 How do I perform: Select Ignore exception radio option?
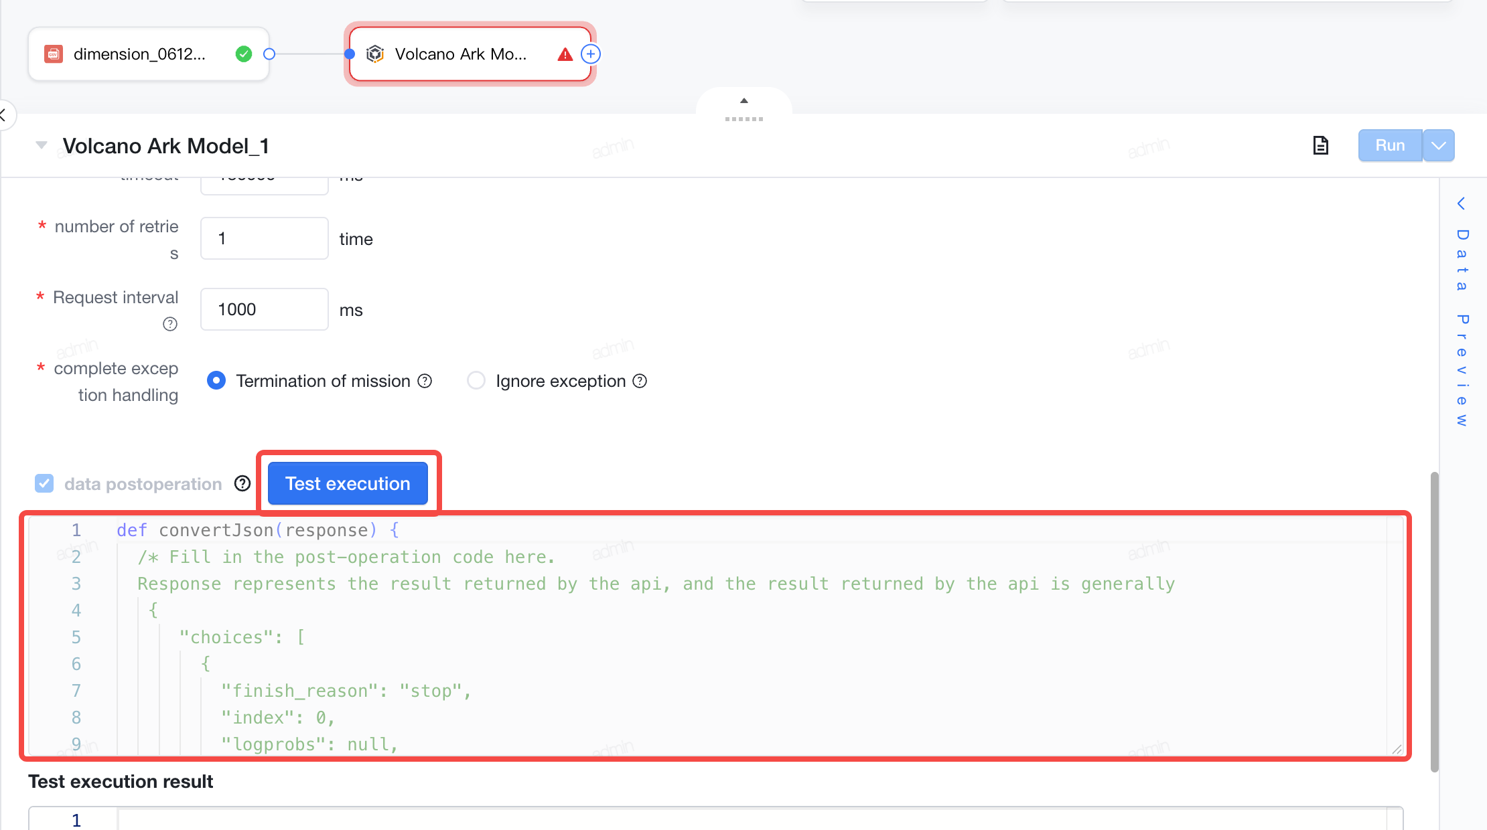point(476,381)
